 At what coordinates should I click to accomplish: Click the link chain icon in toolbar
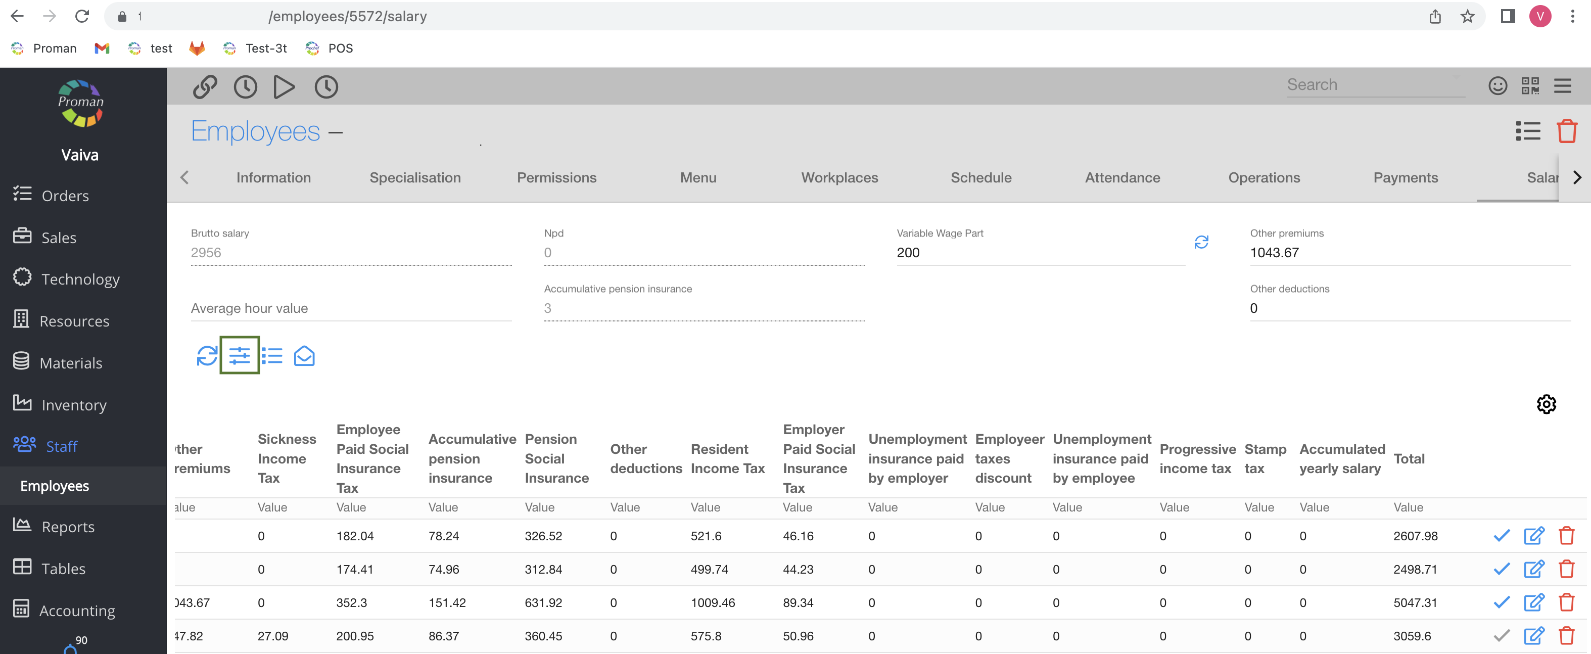(x=205, y=86)
